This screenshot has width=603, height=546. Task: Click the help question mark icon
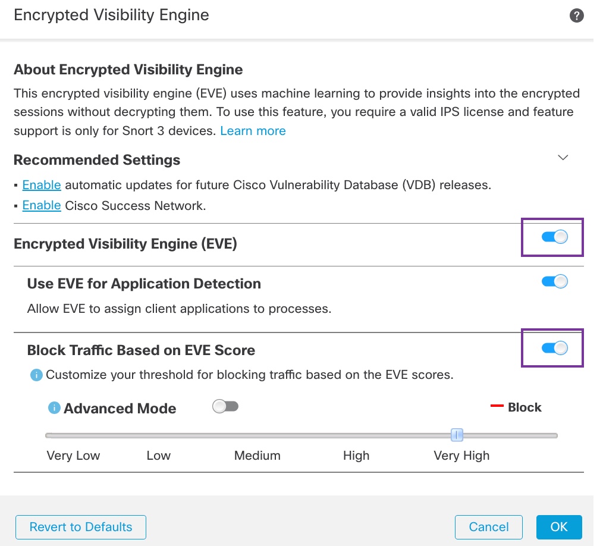pyautogui.click(x=576, y=16)
